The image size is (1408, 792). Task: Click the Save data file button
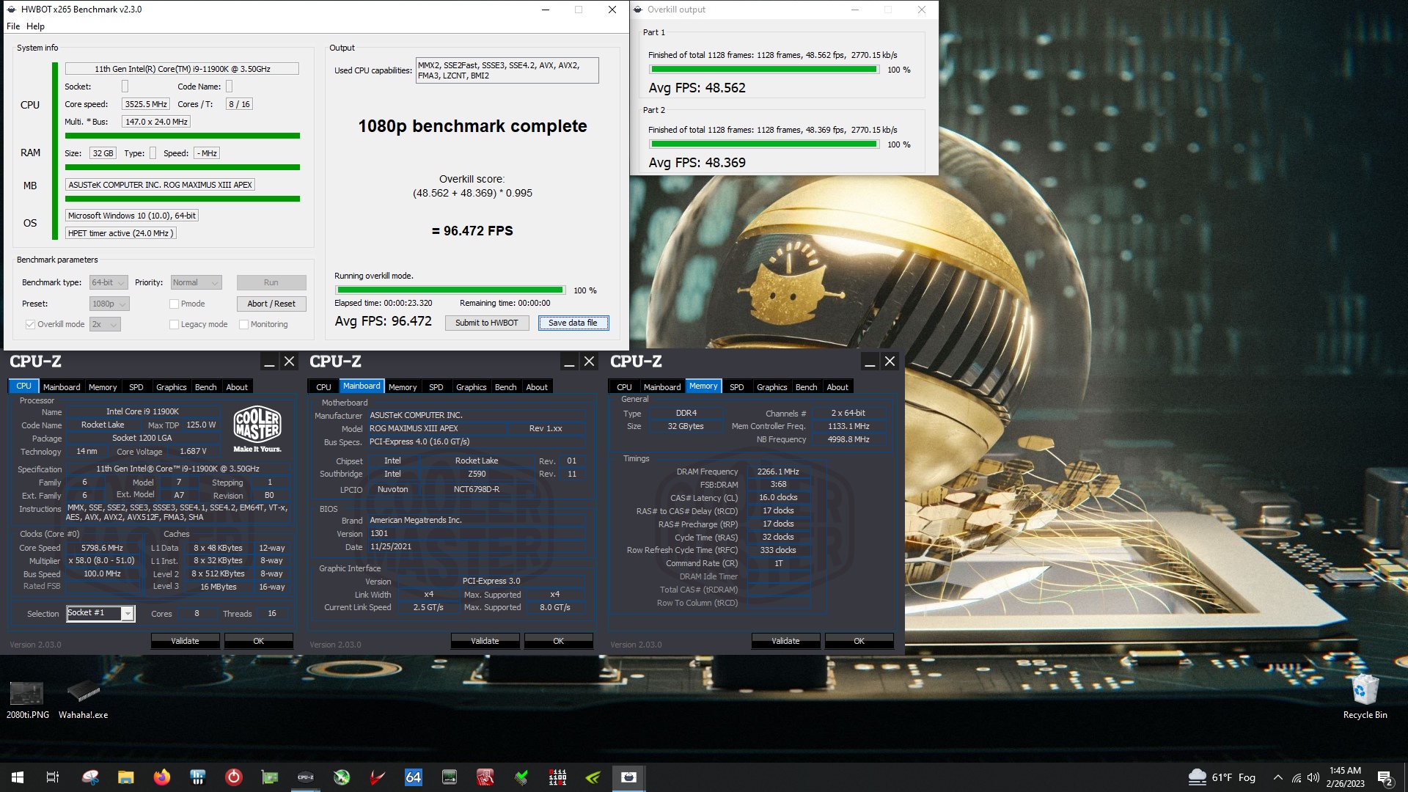[573, 323]
